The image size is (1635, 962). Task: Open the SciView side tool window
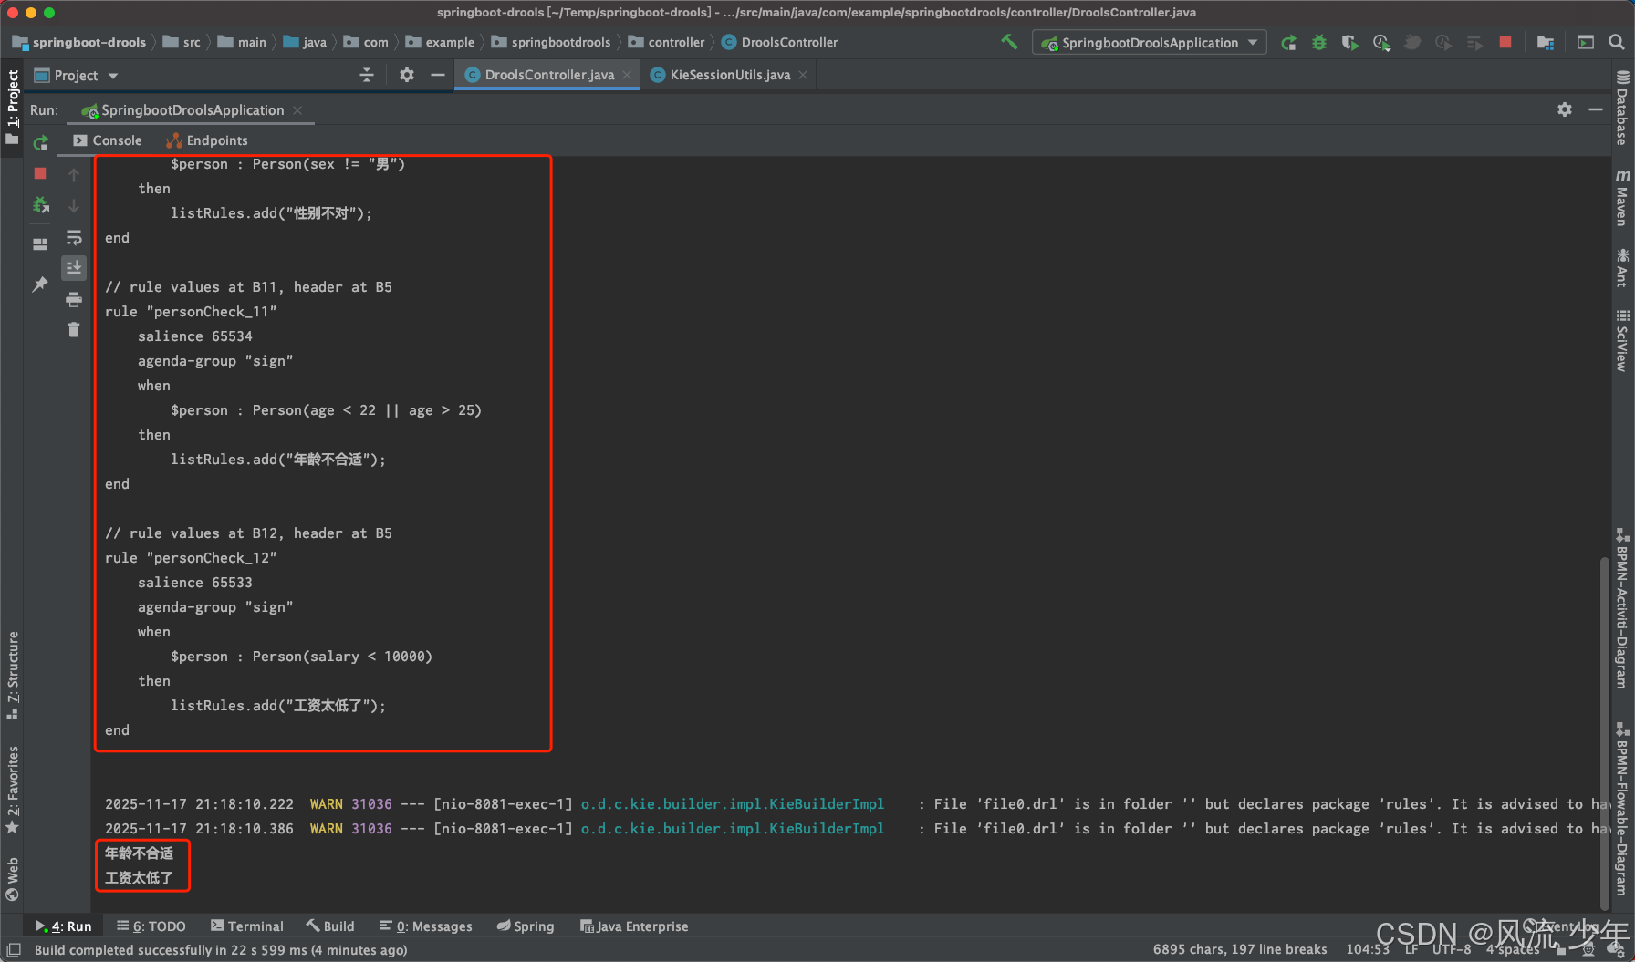point(1622,340)
